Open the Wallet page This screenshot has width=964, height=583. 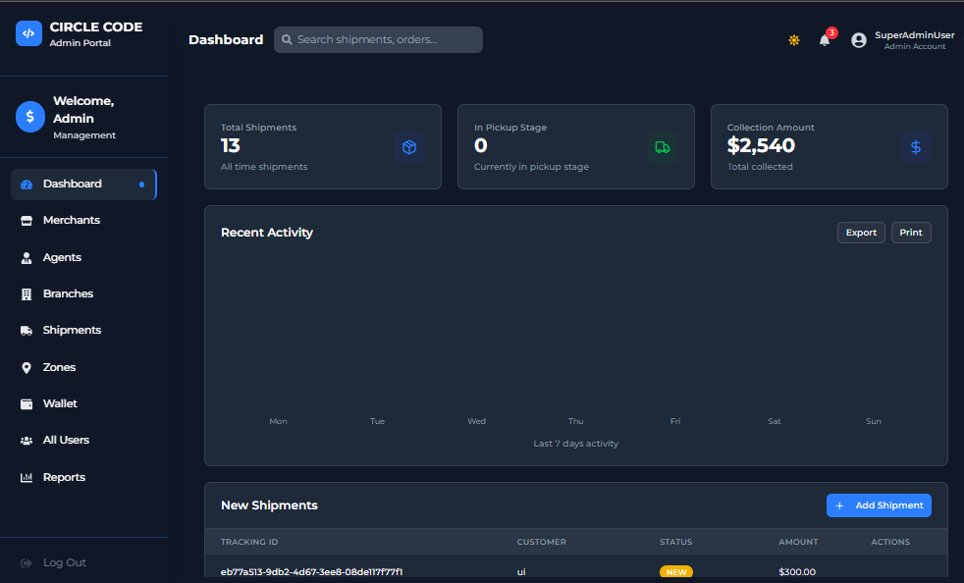60,403
